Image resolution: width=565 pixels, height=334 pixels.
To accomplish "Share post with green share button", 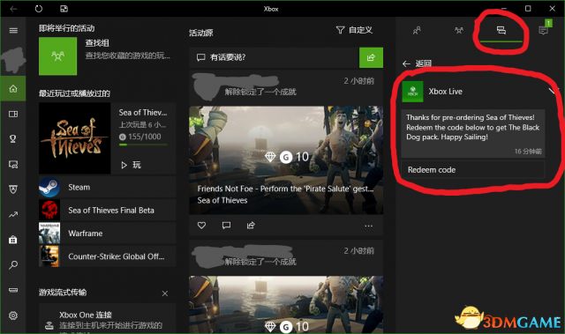I will coord(371,57).
